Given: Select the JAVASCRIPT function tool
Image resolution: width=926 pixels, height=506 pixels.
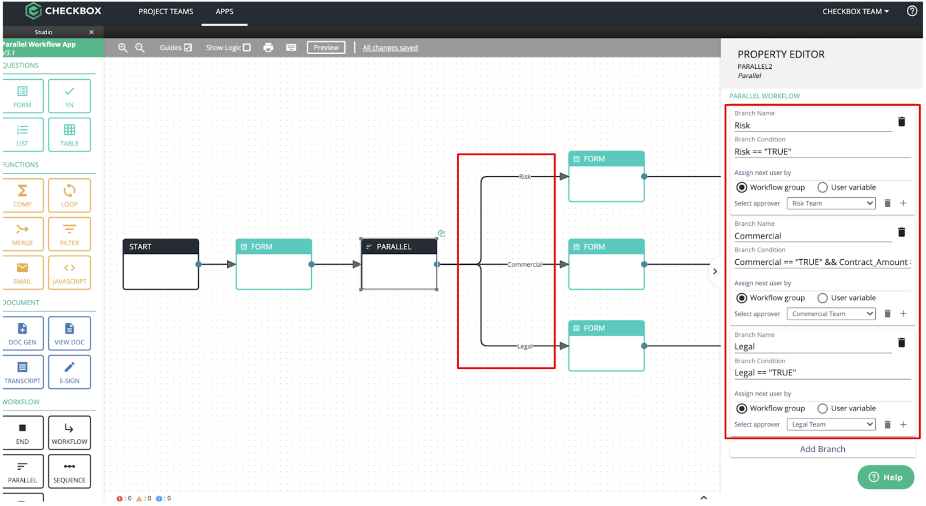Looking at the screenshot, I should 69,273.
